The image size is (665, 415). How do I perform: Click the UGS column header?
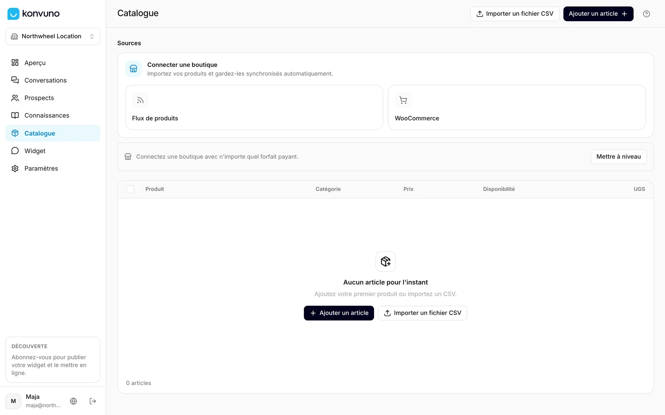click(639, 189)
